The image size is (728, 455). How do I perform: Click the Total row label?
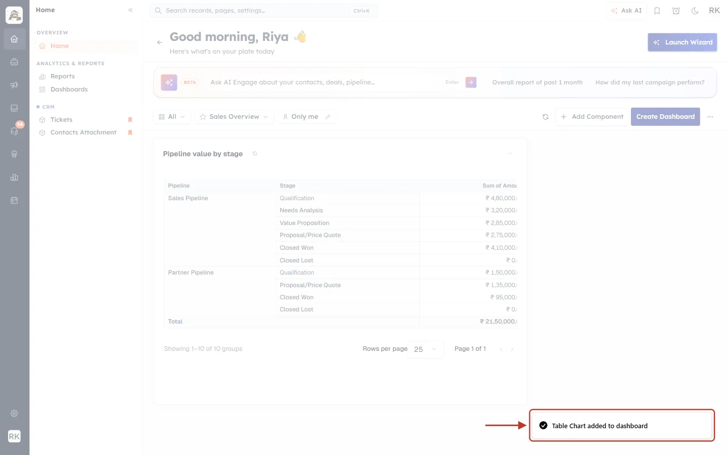tap(175, 322)
